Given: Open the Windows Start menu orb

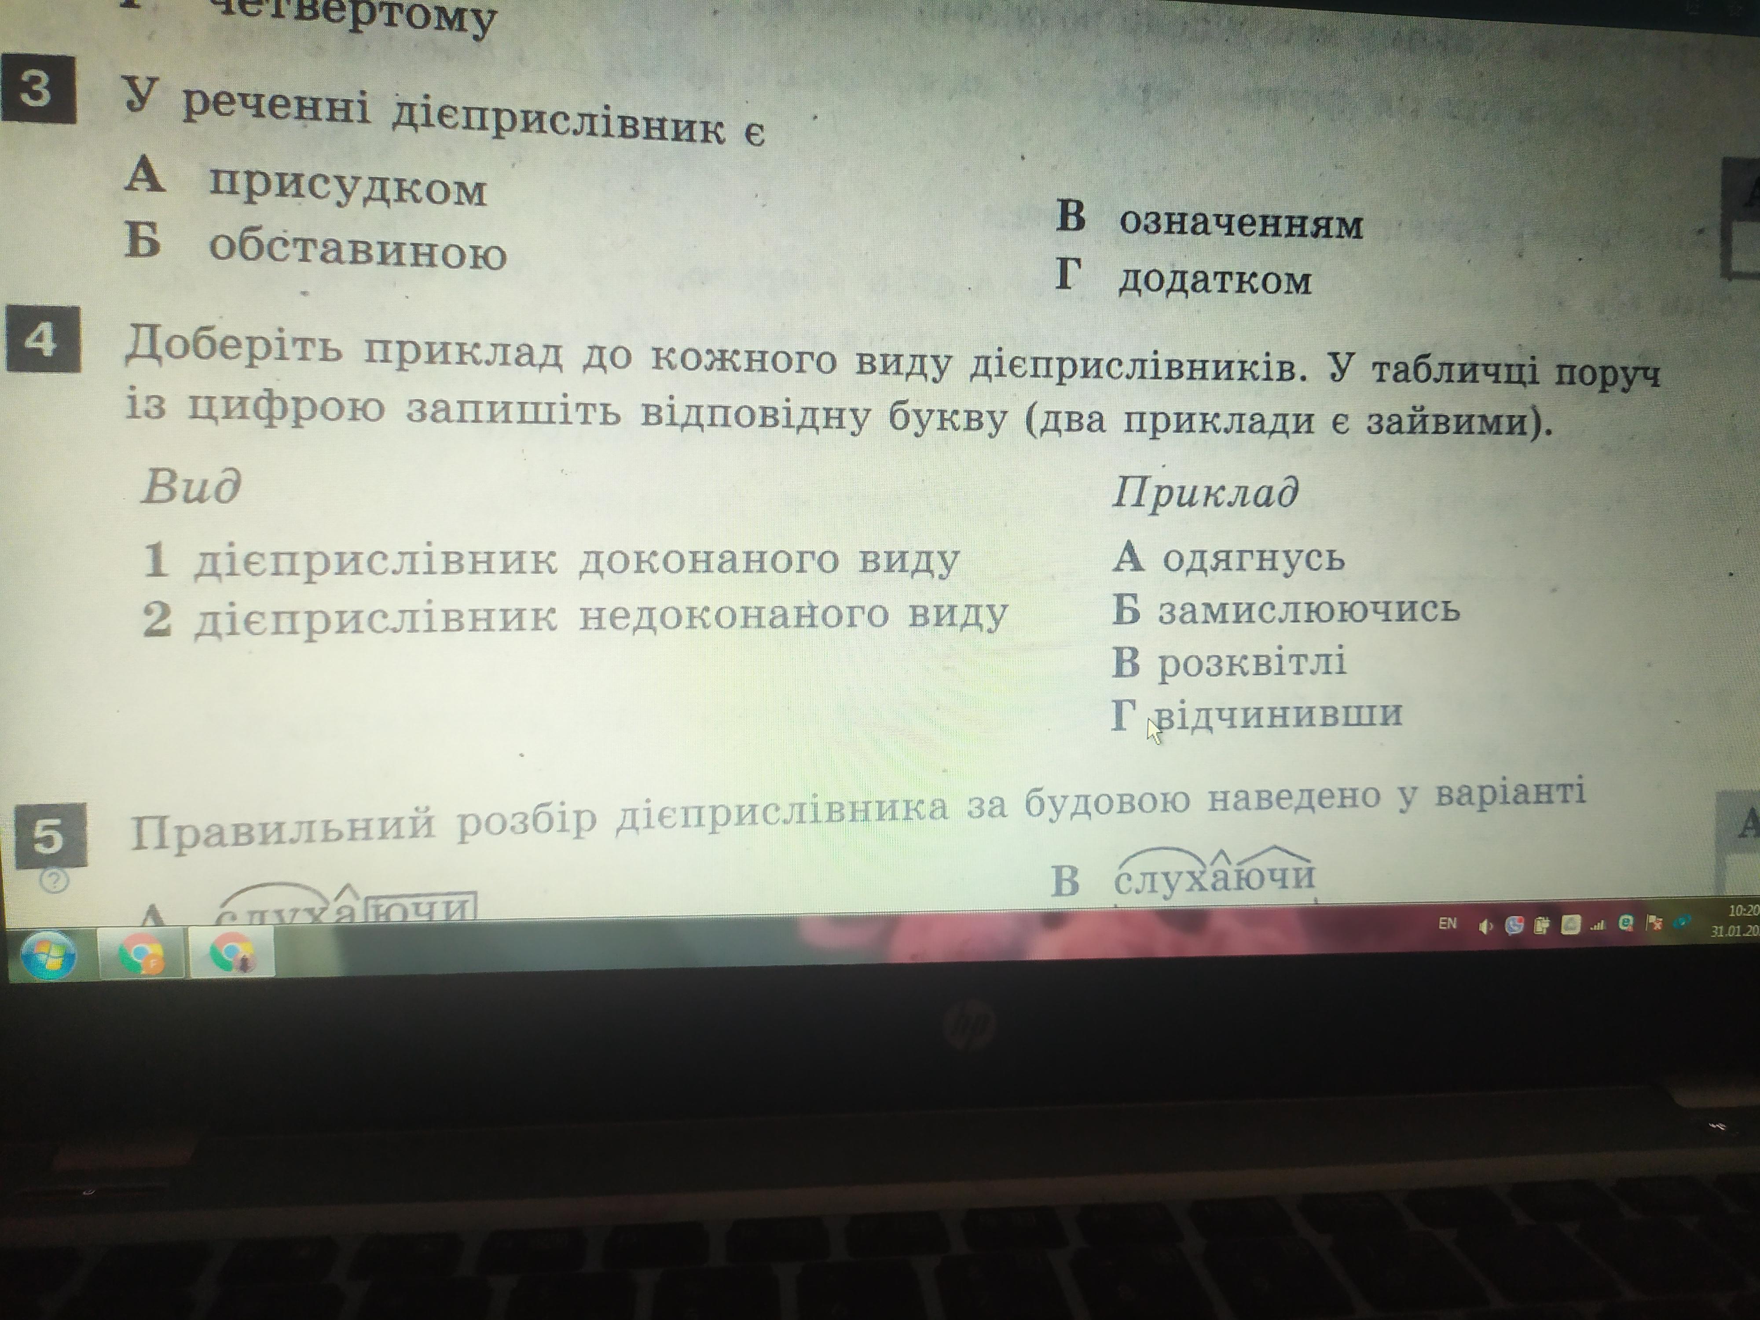Looking at the screenshot, I should [49, 956].
